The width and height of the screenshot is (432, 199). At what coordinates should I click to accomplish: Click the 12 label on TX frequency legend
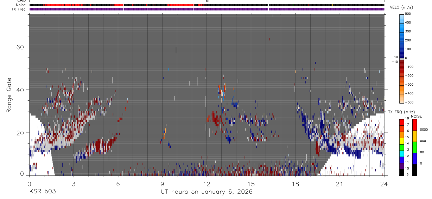coord(407,156)
